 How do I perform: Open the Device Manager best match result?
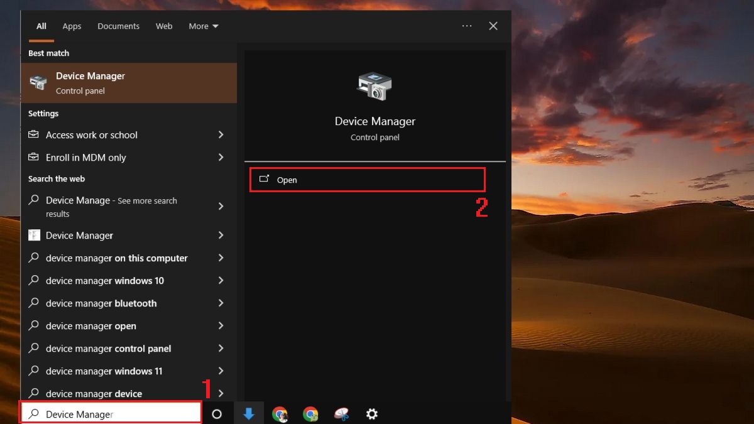(x=129, y=83)
